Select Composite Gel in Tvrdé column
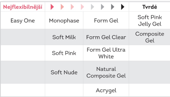 149,37
